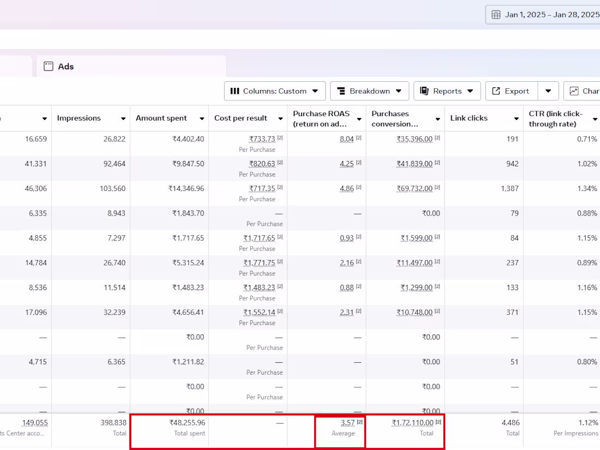Click the Charts graph icon
The height and width of the screenshot is (450, 600).
click(x=574, y=91)
